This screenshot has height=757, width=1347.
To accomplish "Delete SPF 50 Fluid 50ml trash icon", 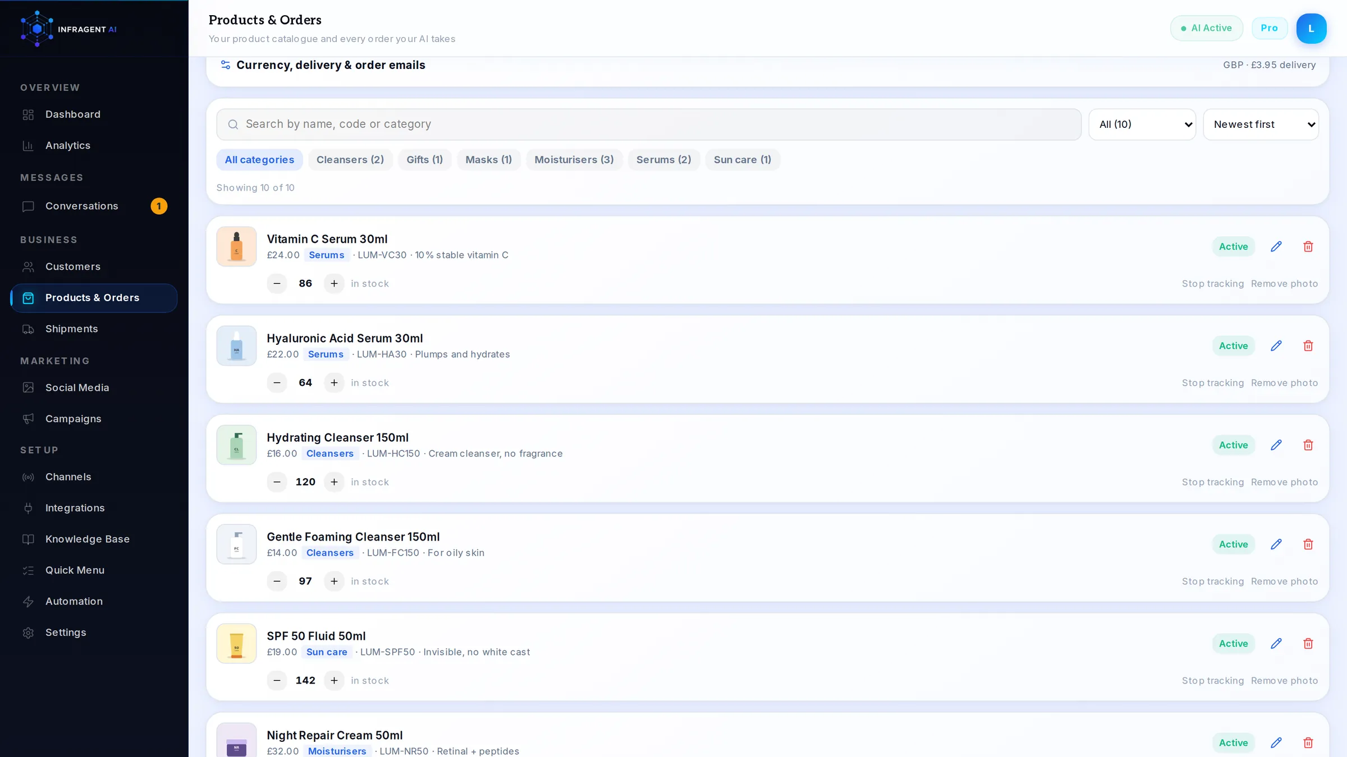I will click(1308, 644).
